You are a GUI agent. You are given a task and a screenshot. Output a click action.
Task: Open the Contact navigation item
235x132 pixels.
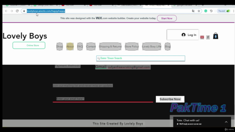click(91, 47)
